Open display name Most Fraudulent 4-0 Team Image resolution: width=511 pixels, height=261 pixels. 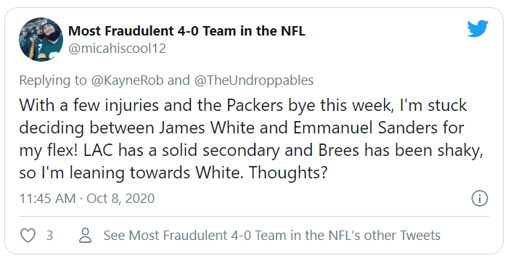[x=187, y=31]
